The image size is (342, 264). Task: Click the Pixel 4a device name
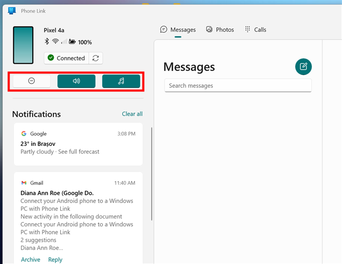(54, 30)
